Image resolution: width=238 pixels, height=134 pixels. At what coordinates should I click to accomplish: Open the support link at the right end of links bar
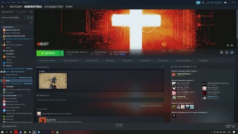click(x=203, y=60)
